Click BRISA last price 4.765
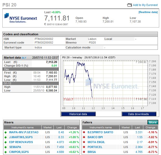The height and width of the screenshot is (155, 161). pos(139,152)
